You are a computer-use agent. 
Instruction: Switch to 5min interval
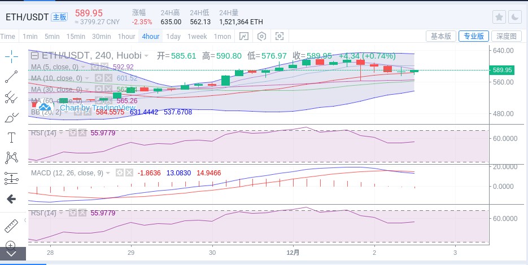coord(52,36)
